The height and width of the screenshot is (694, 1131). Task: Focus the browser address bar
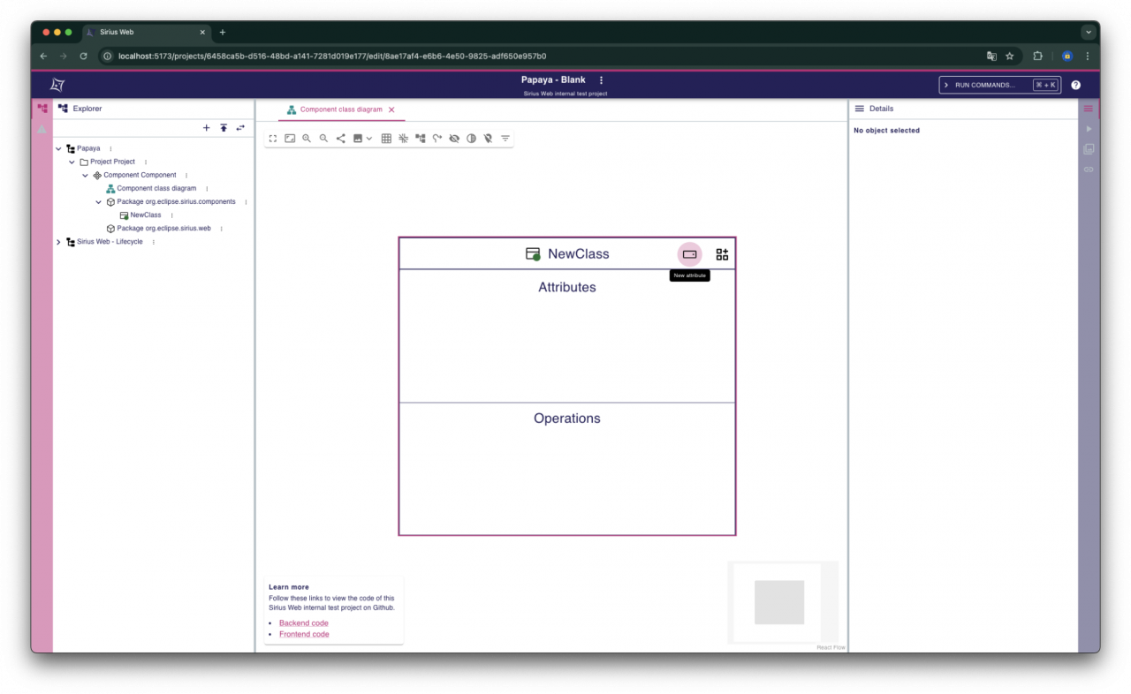click(539, 56)
